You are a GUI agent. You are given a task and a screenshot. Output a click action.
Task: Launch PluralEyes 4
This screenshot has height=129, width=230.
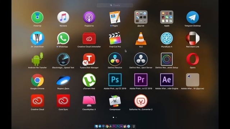(x=167, y=38)
